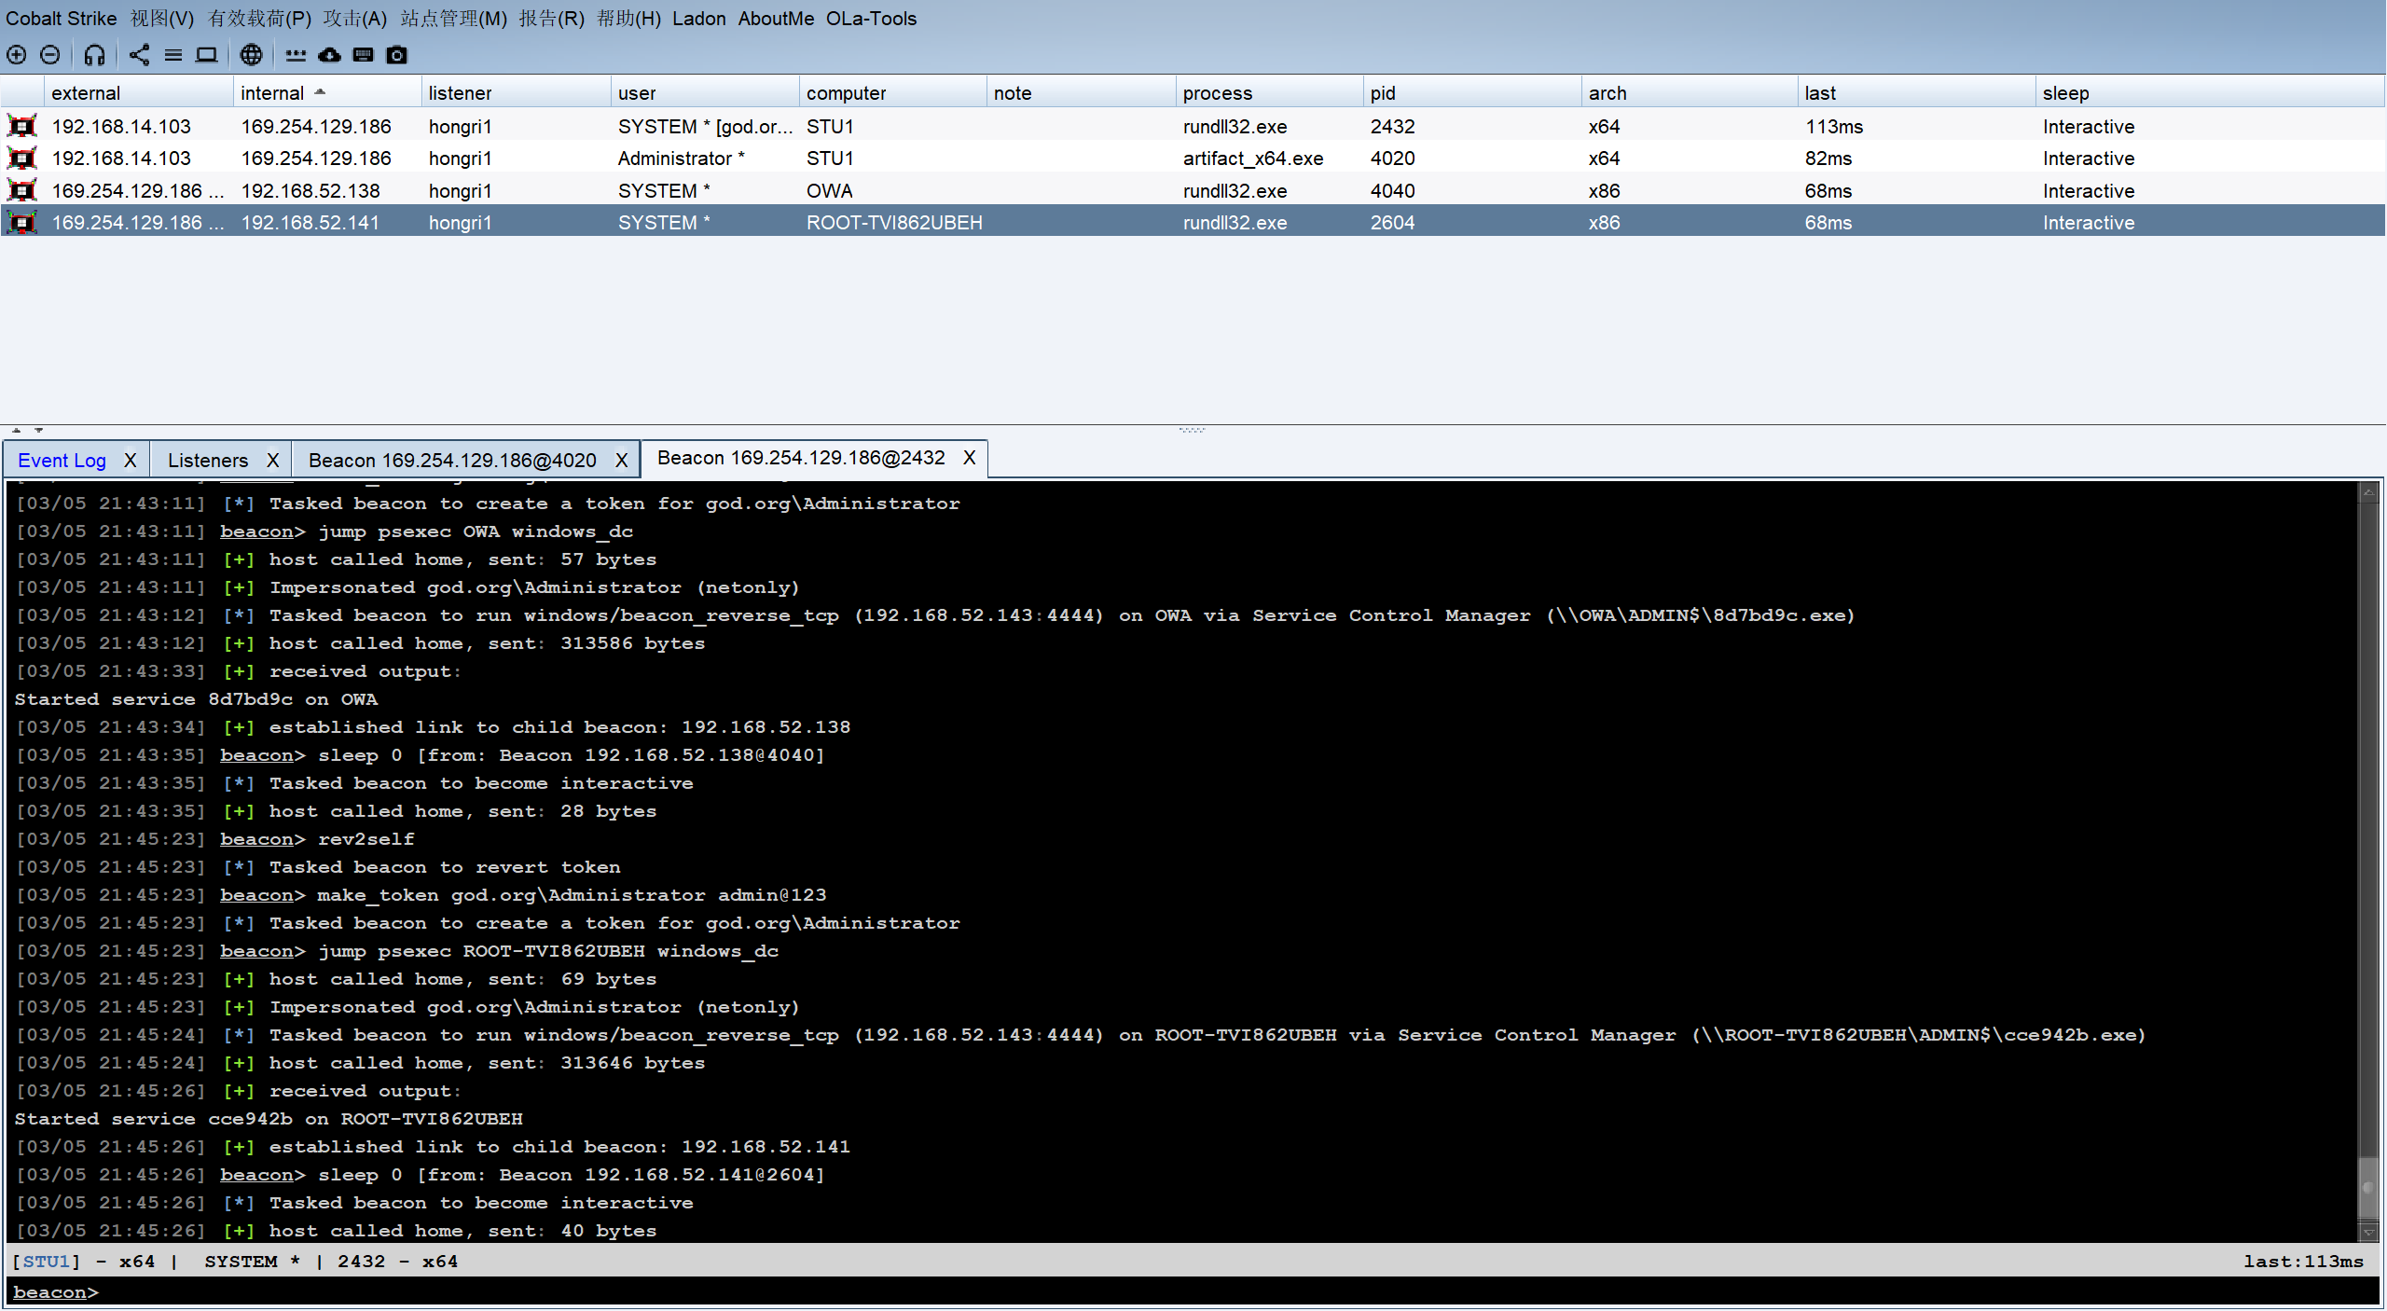Screen dimensions: 2387x1311
Task: Sort sessions by the pid column header
Action: [1383, 93]
